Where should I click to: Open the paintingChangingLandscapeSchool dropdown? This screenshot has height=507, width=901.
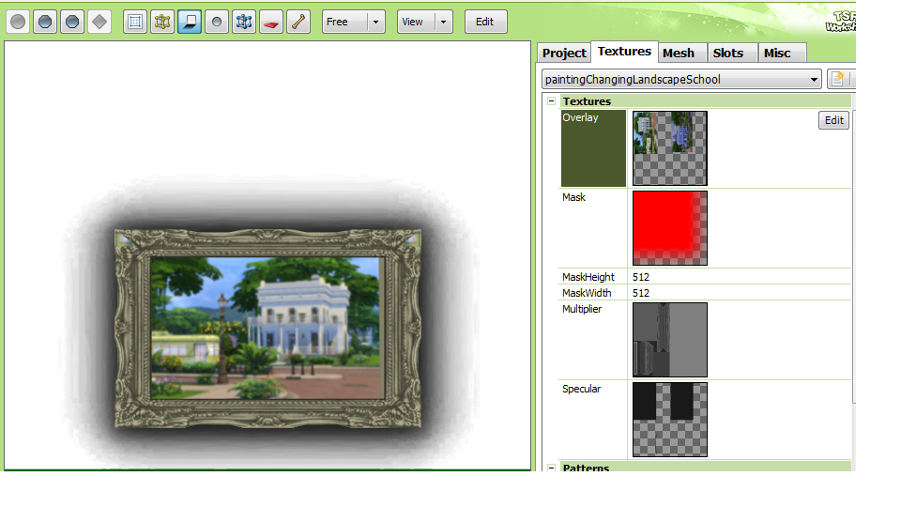[681, 79]
